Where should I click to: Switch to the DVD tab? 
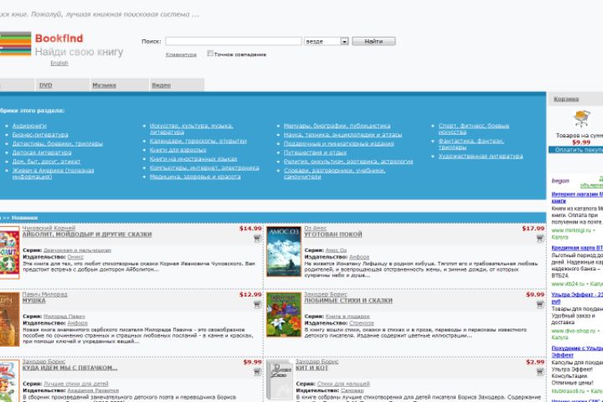[x=45, y=85]
